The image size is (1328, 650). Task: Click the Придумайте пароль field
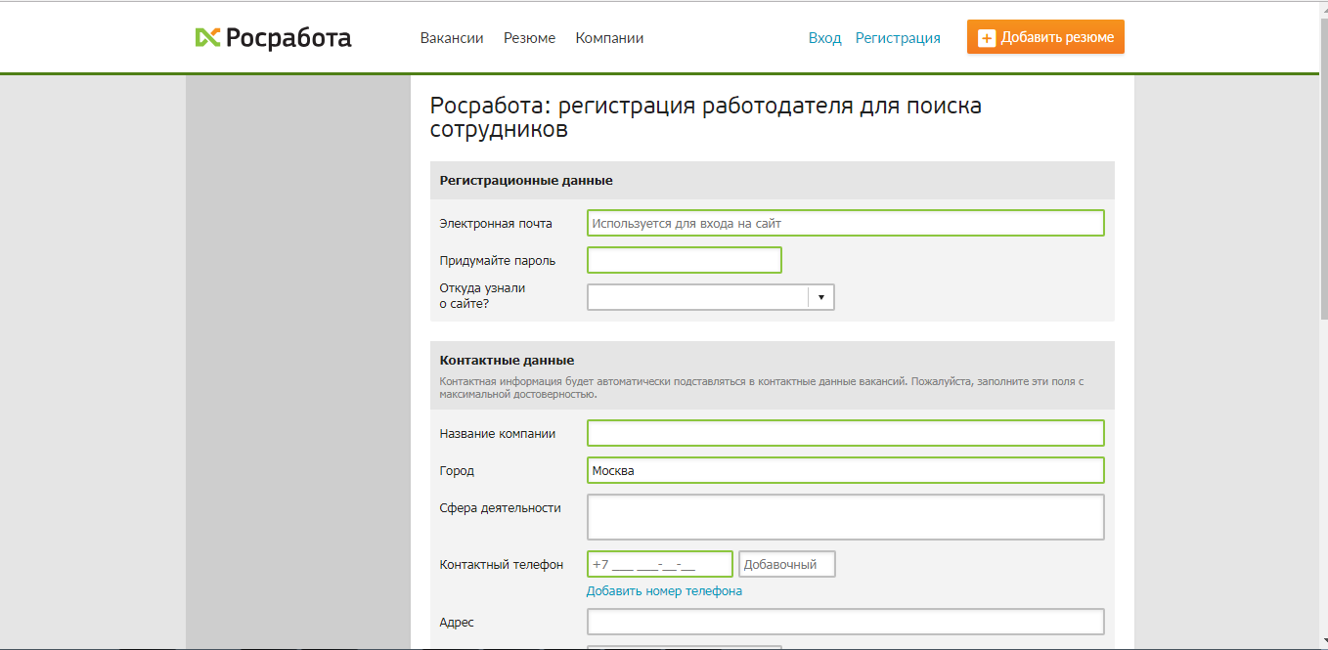click(684, 259)
